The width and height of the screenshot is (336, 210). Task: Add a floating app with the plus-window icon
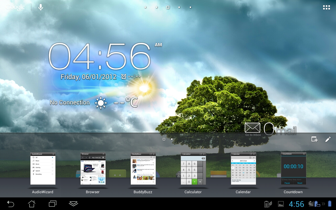(x=314, y=139)
